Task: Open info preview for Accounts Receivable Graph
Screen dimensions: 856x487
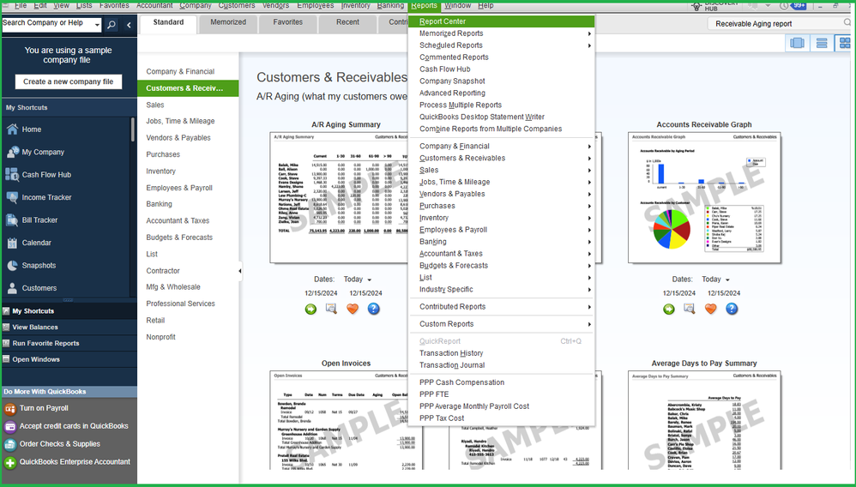Action: [x=690, y=309]
